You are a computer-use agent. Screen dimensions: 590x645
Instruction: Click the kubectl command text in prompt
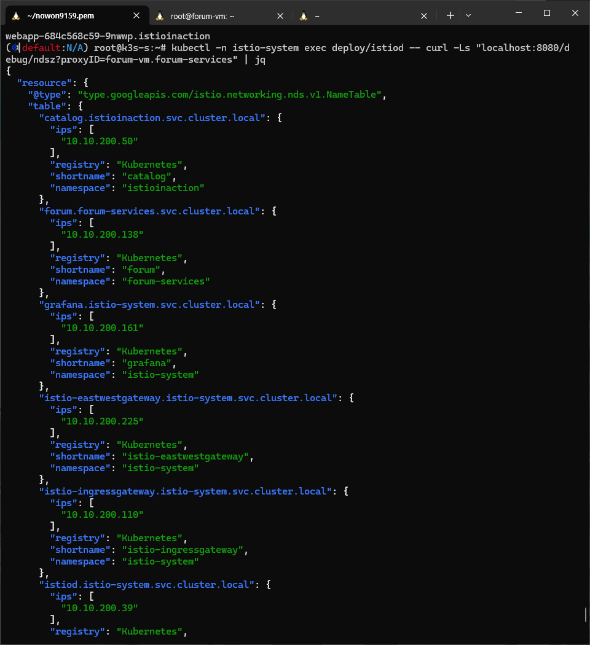288,53
